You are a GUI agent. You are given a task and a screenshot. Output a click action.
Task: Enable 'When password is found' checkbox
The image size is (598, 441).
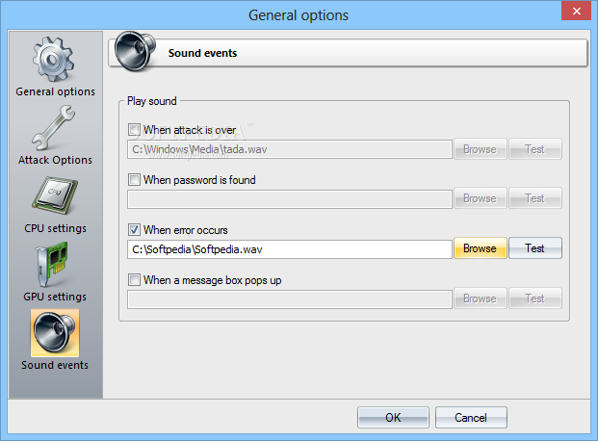(134, 180)
